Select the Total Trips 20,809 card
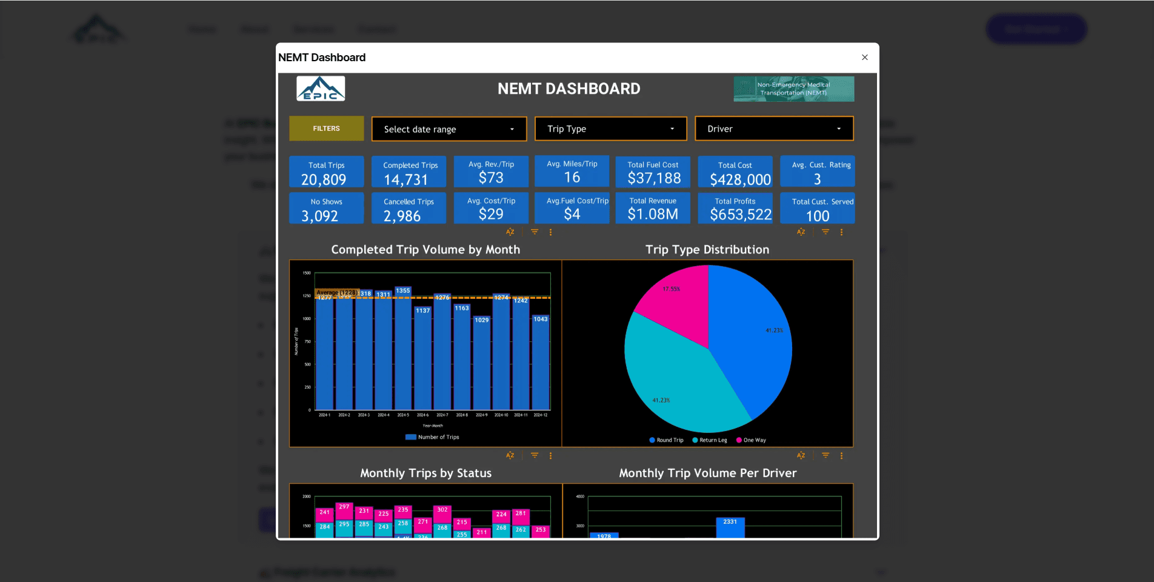 pos(326,172)
